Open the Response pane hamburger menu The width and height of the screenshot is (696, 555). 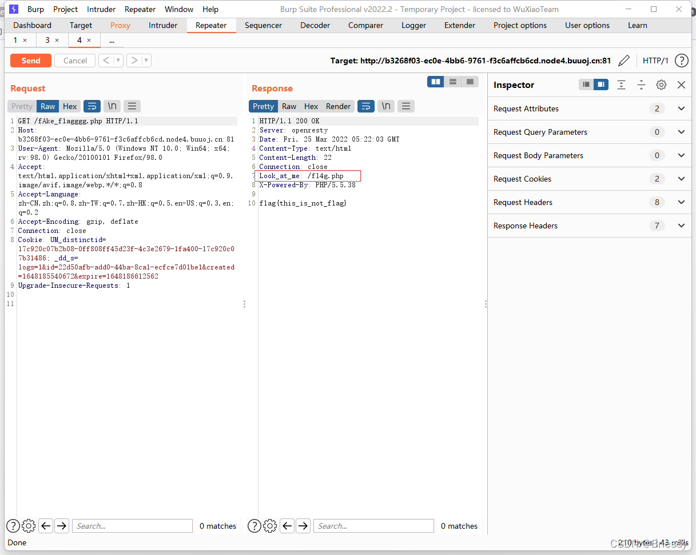(x=405, y=106)
